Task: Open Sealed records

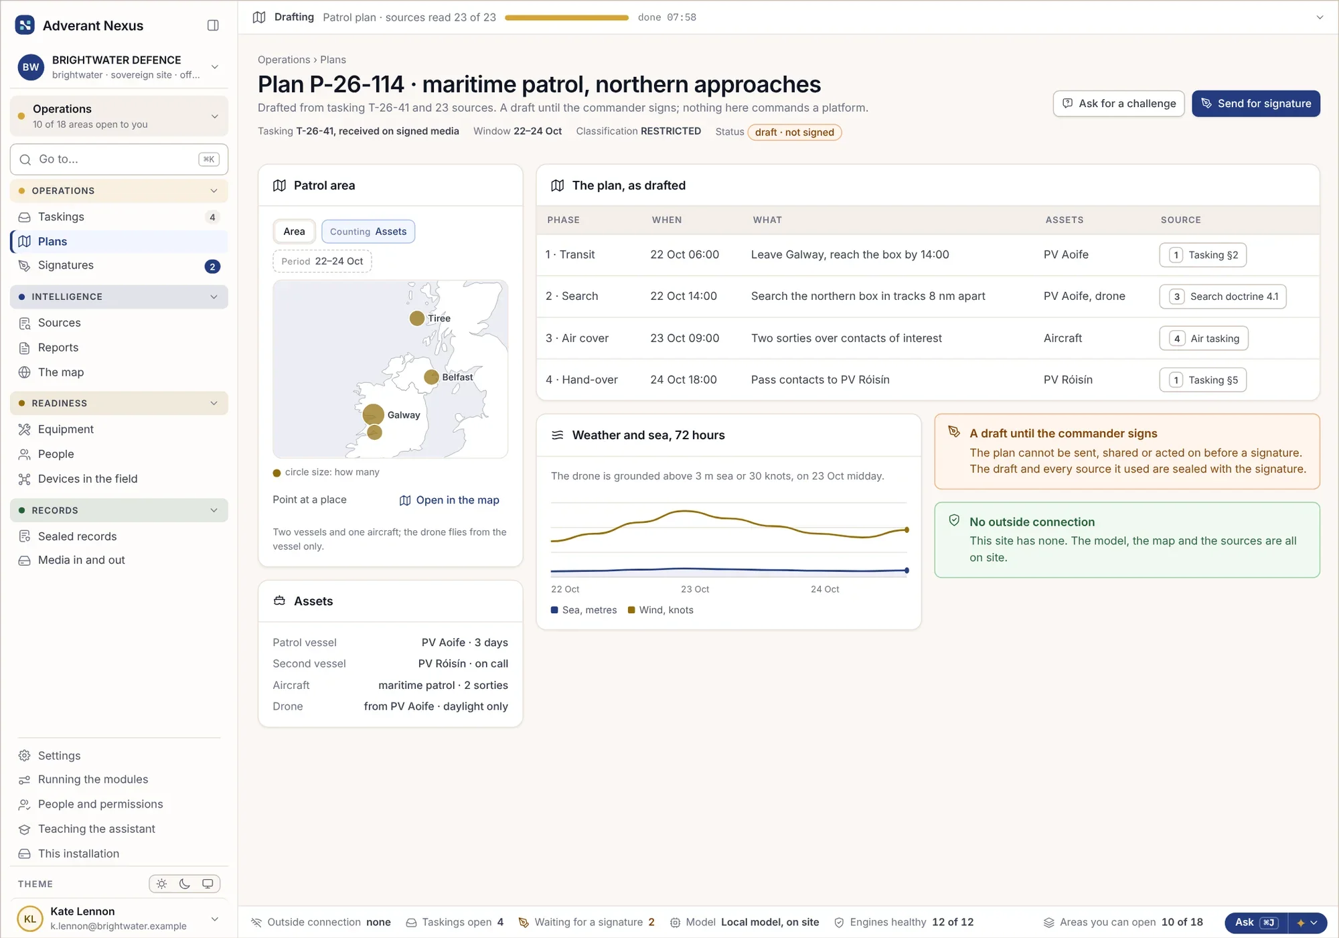Action: [119, 536]
